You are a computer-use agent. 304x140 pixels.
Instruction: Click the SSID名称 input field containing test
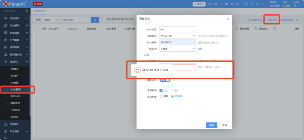tap(178, 29)
